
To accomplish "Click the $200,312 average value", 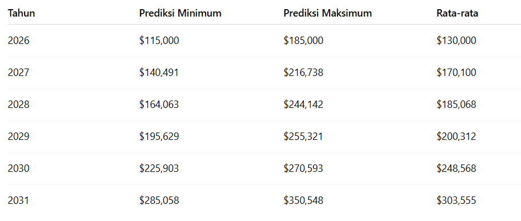I will point(456,136).
